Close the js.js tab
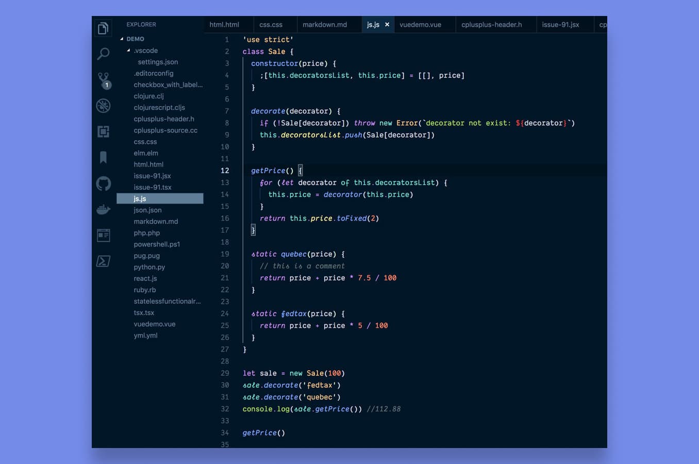The width and height of the screenshot is (699, 464). coord(387,24)
